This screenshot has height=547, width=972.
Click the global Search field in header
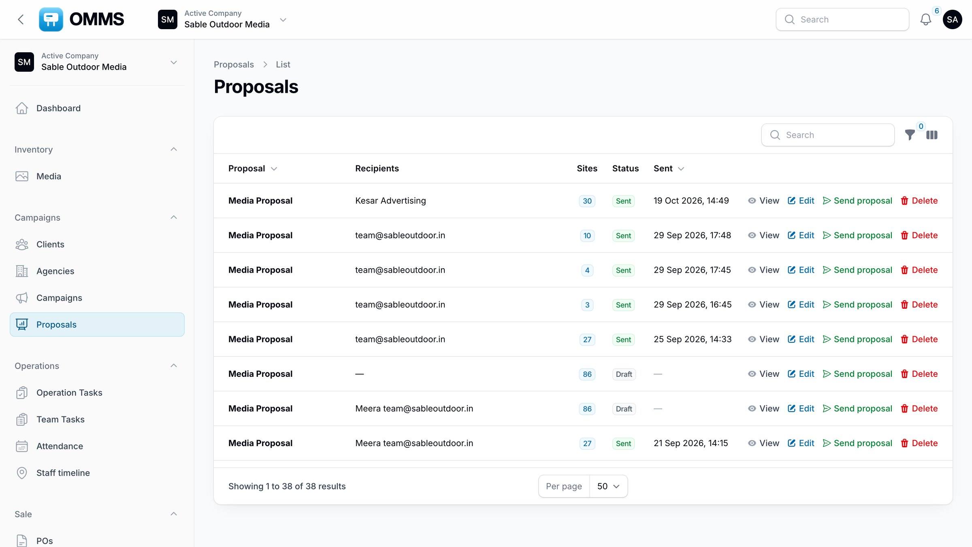tap(842, 19)
